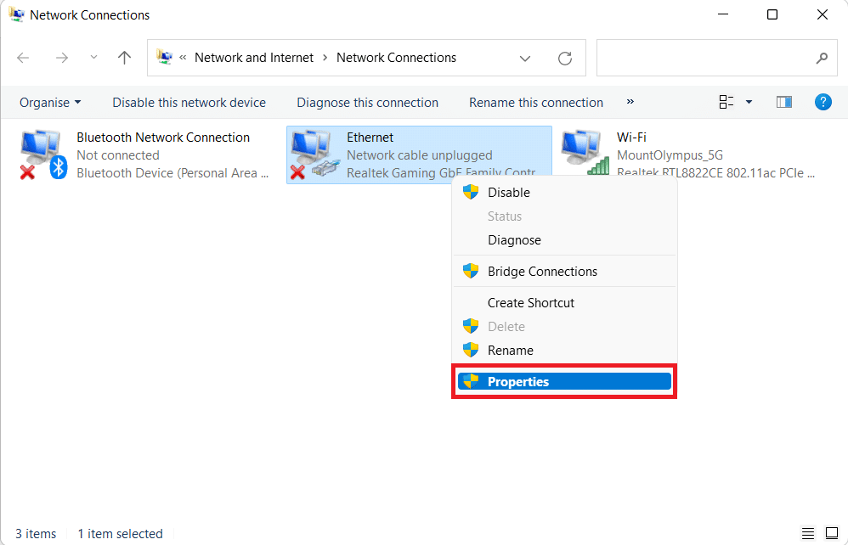This screenshot has width=848, height=545.
Task: Expand the address bar previous locations dropdown
Action: click(x=525, y=58)
